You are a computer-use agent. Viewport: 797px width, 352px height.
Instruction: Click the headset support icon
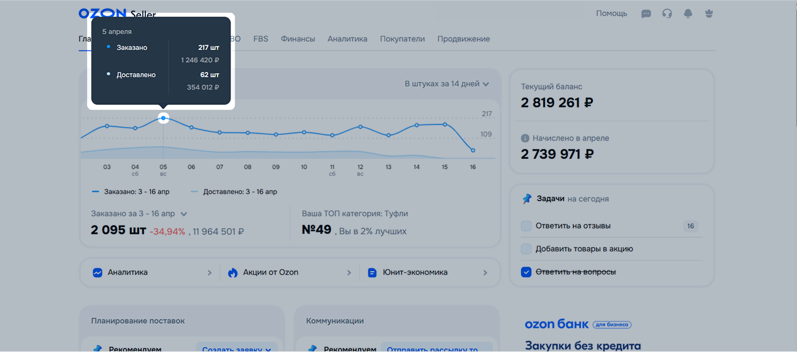pyautogui.click(x=667, y=13)
